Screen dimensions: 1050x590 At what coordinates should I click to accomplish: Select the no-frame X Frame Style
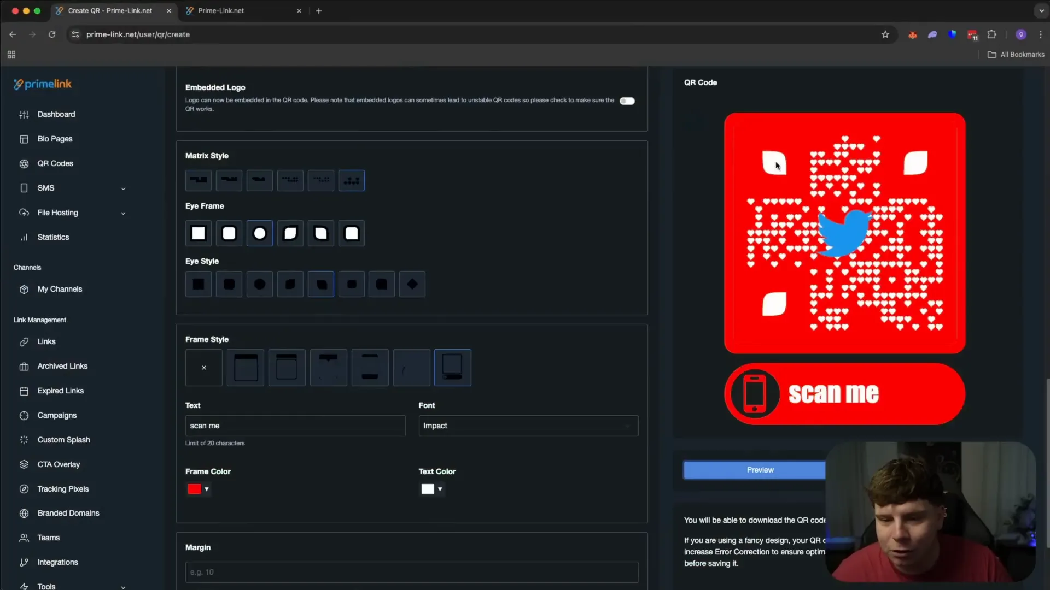pos(204,368)
